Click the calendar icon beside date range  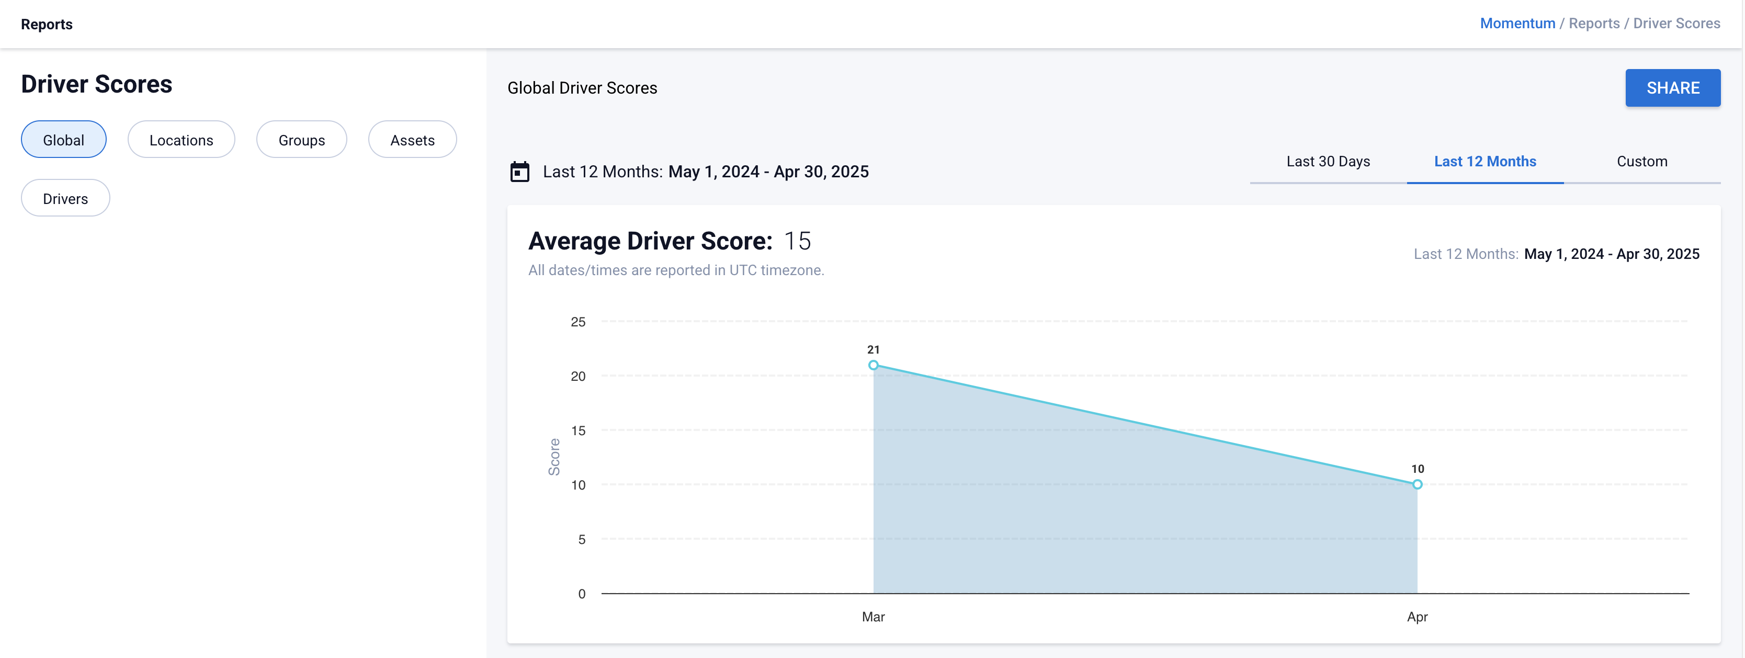[x=519, y=172]
